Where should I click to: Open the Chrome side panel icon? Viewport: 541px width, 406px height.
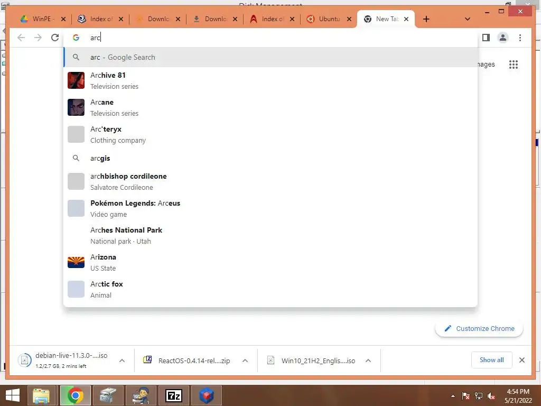(486, 38)
